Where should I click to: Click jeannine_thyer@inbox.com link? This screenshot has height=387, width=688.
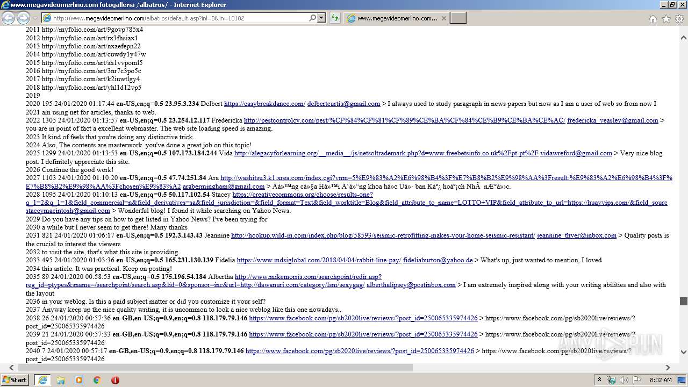click(x=577, y=235)
